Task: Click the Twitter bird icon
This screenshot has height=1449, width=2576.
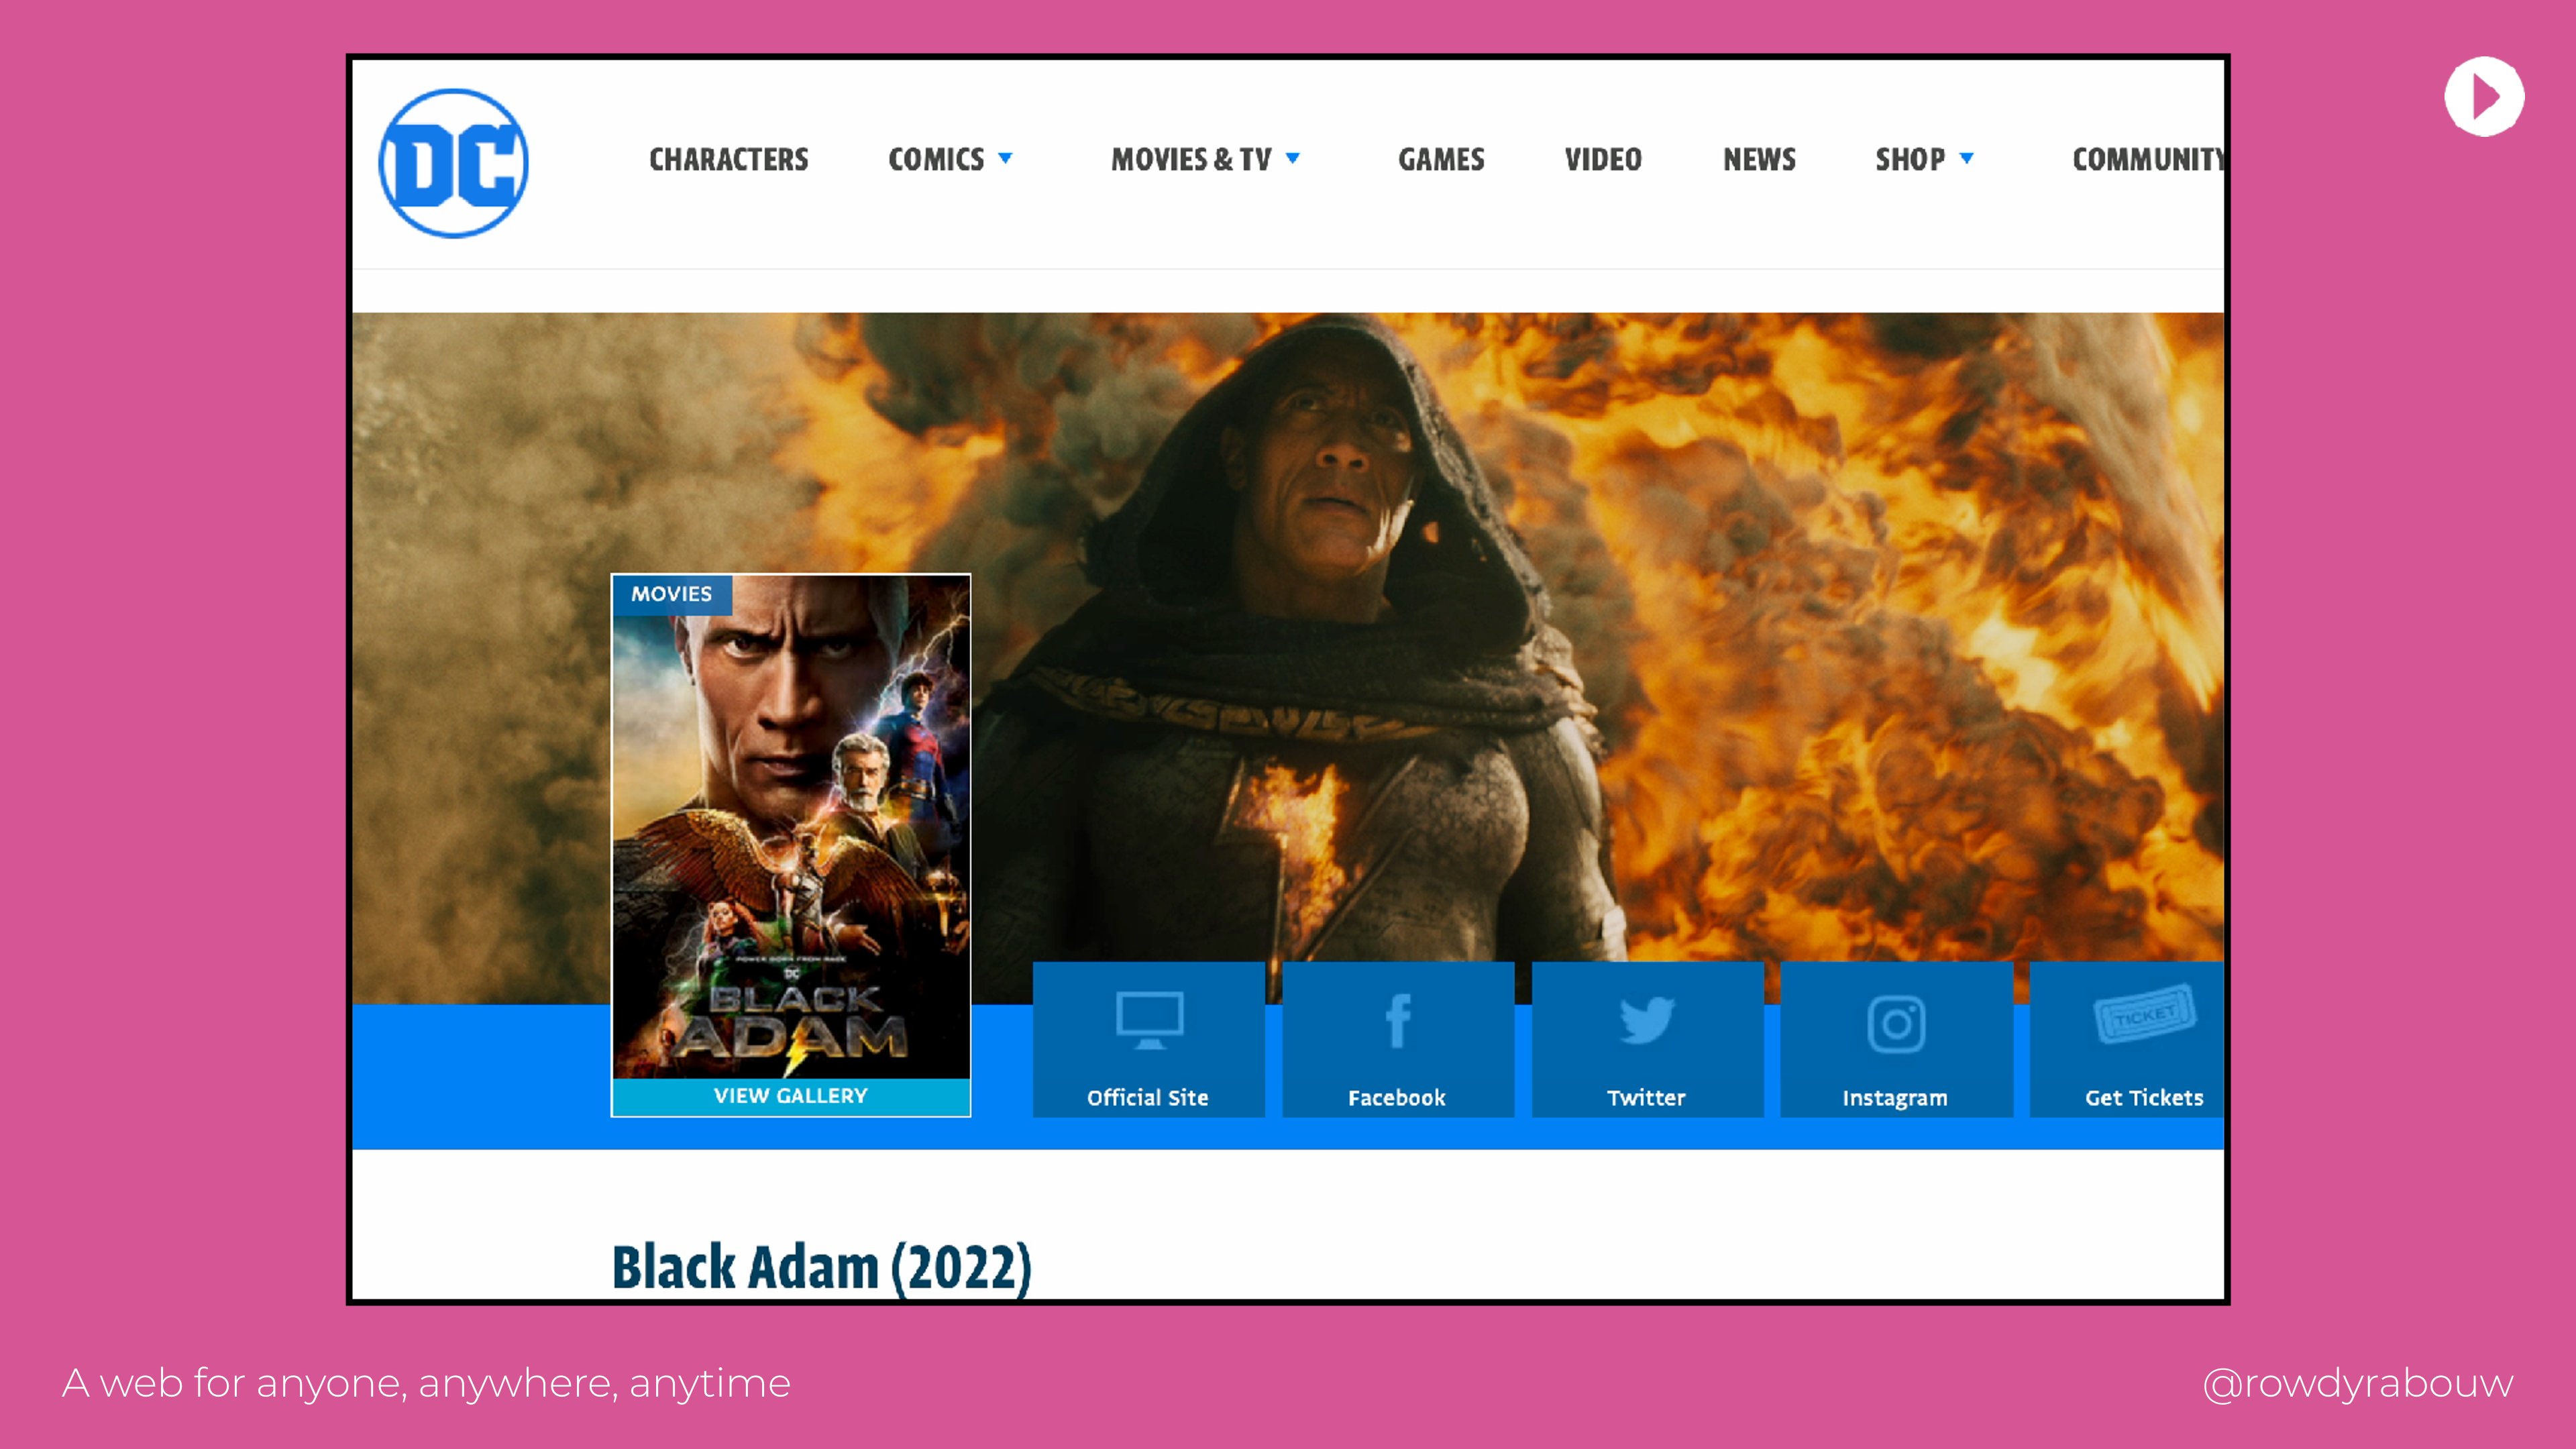Action: pos(1646,1020)
